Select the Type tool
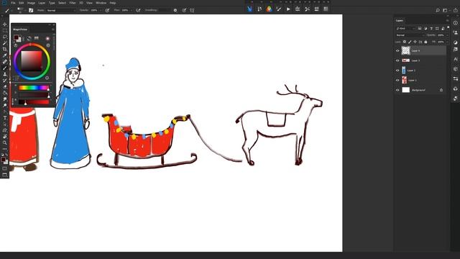The height and width of the screenshot is (259, 460). tap(5, 118)
